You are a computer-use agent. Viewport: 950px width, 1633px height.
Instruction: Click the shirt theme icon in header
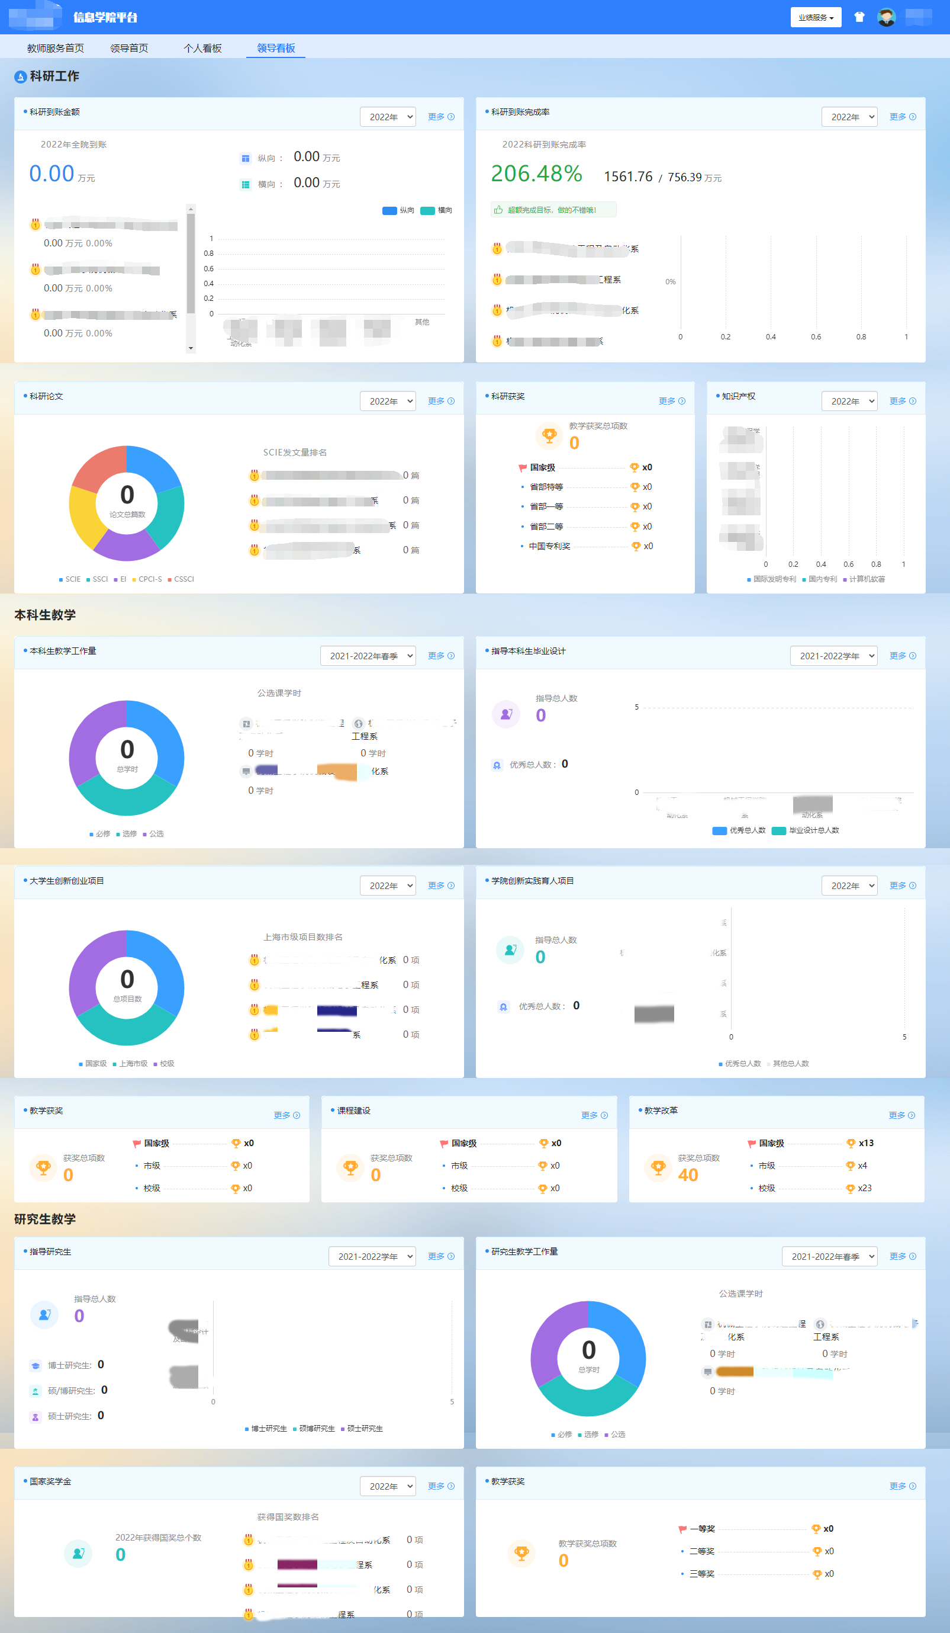click(859, 18)
